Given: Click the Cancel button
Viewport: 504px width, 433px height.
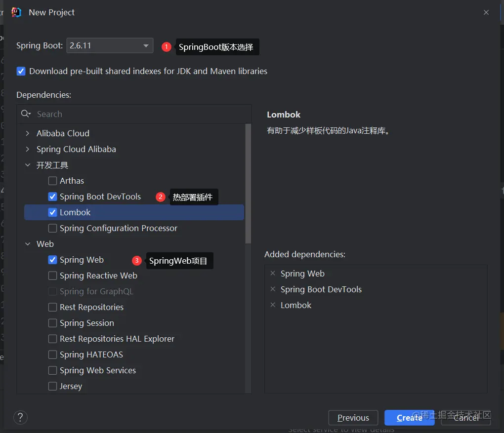Looking at the screenshot, I should (x=466, y=418).
